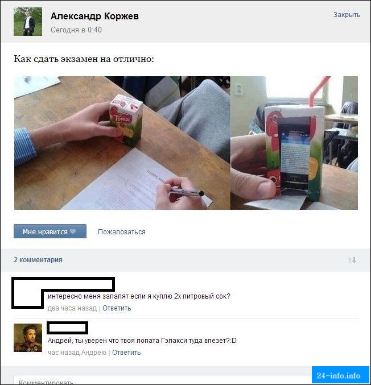Open the juice box on desk photo
Viewport: 371px width, 385px height.
(x=122, y=143)
